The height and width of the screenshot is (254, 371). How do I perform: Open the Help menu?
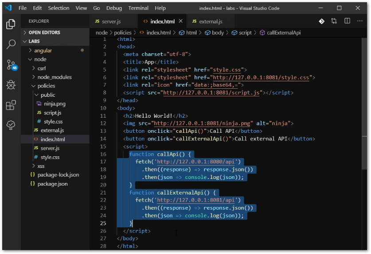click(x=160, y=8)
